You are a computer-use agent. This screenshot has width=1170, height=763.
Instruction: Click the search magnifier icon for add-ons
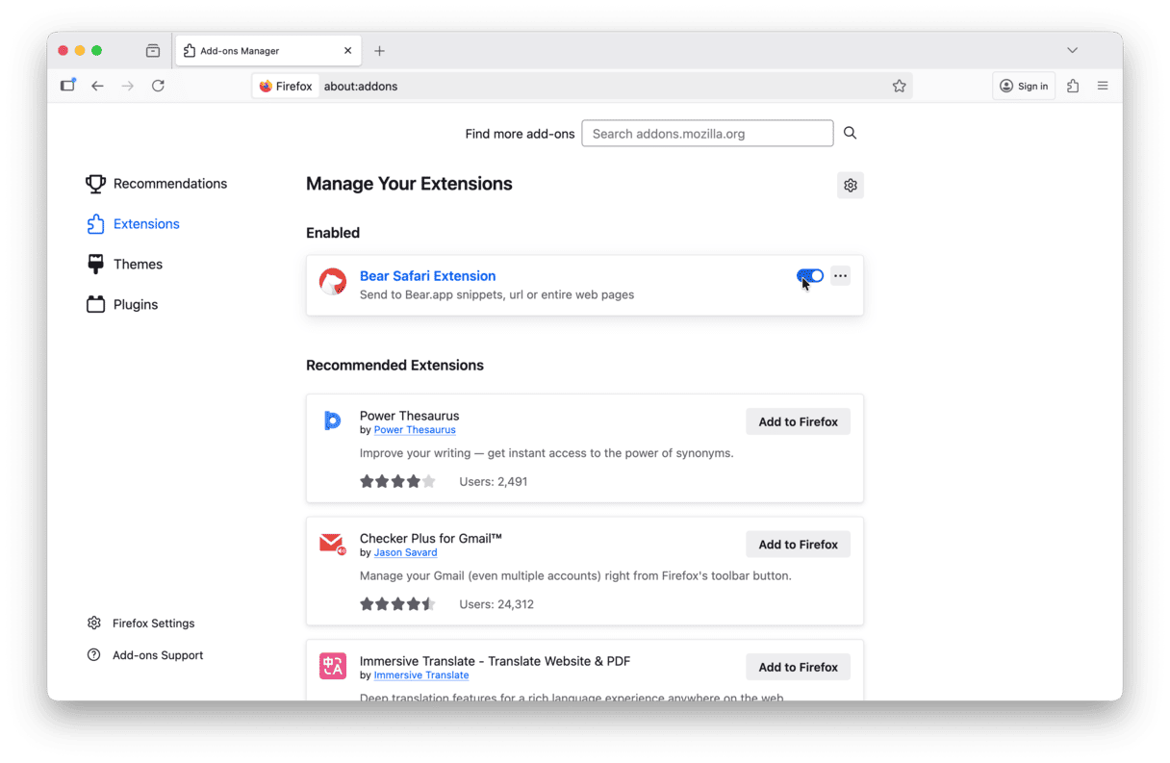[x=850, y=133]
